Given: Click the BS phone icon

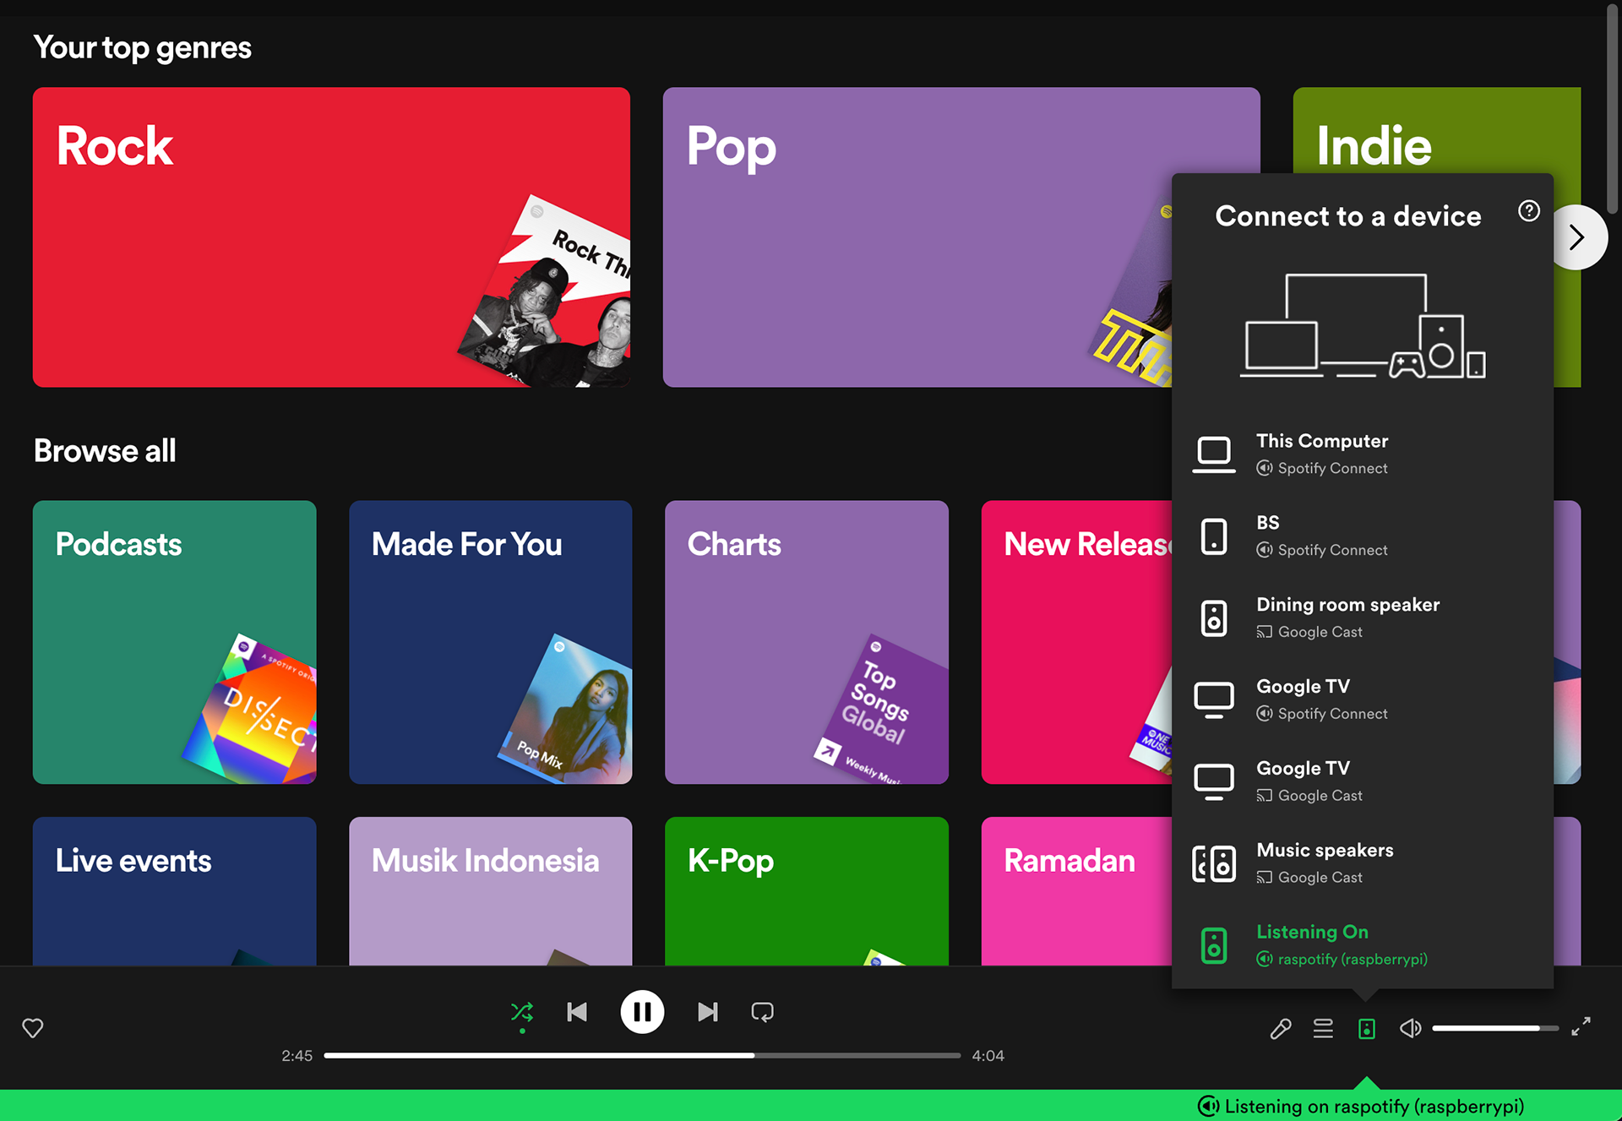Looking at the screenshot, I should [1214, 536].
